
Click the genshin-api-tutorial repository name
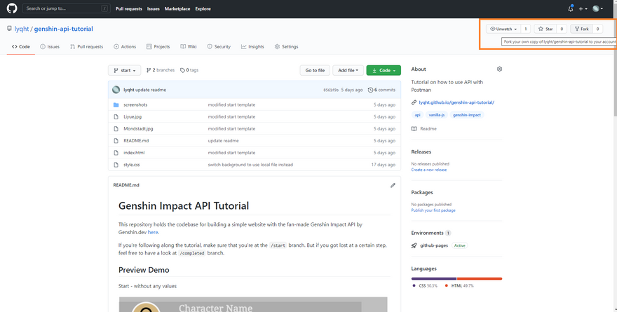click(63, 29)
